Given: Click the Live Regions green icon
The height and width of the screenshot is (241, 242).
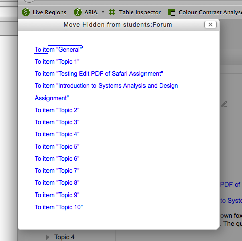Looking at the screenshot, I should tap(26, 12).
